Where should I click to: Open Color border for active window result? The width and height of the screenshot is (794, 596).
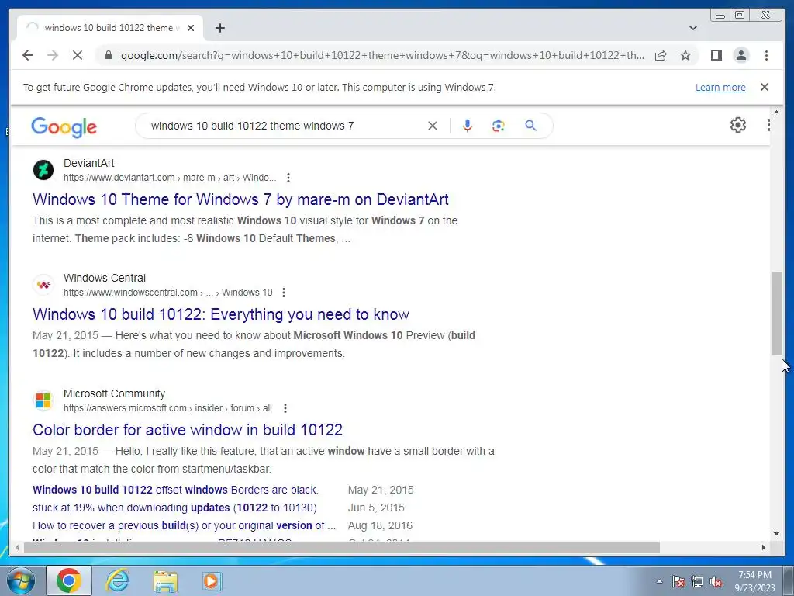tap(188, 430)
